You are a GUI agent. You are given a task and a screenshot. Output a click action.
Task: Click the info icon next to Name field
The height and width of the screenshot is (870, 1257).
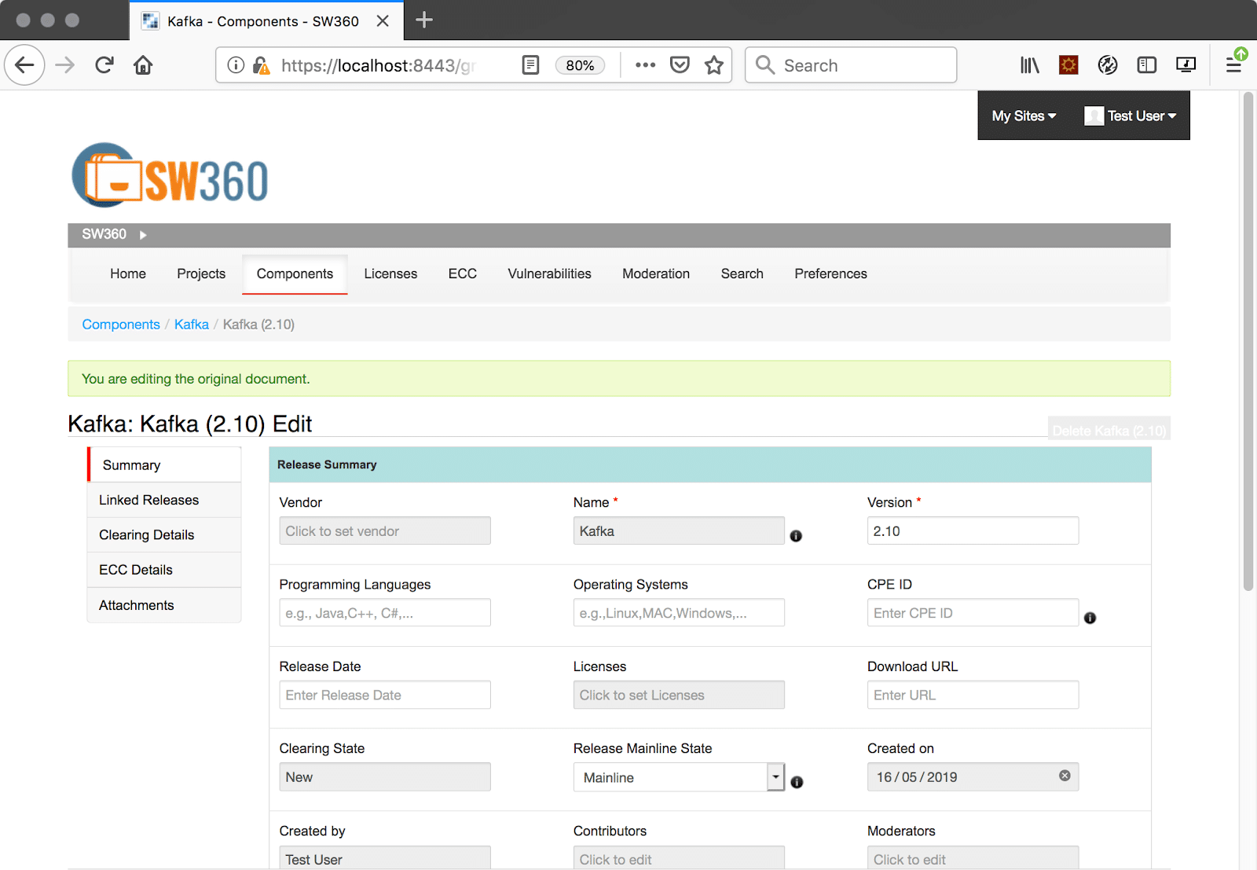796,536
